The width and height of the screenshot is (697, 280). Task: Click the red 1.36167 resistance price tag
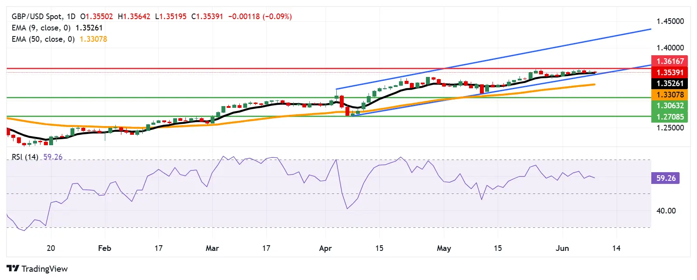point(670,61)
